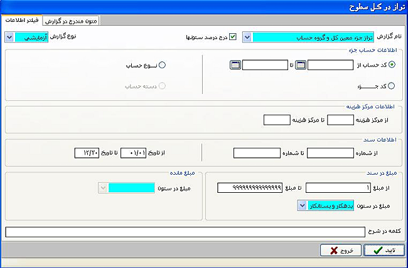
Task: Toggle the 'درج درصد ستونها' checkbox
Action: [x=233, y=37]
